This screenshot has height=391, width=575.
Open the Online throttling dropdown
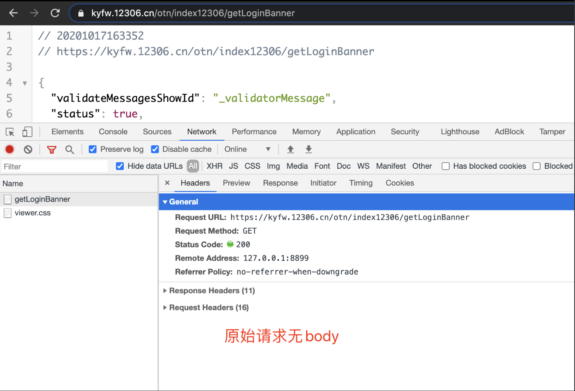247,149
